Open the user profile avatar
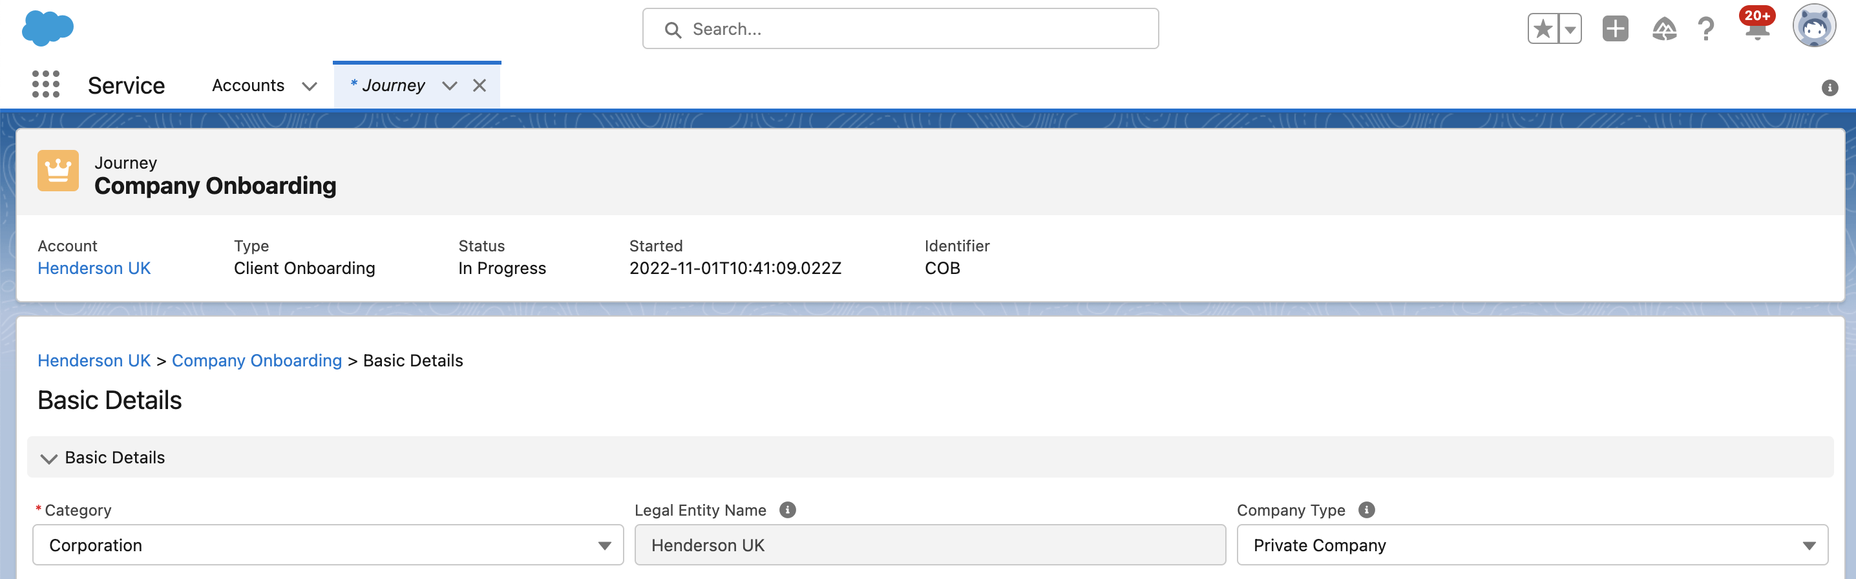Screen dimensions: 1856x579 1813,26
